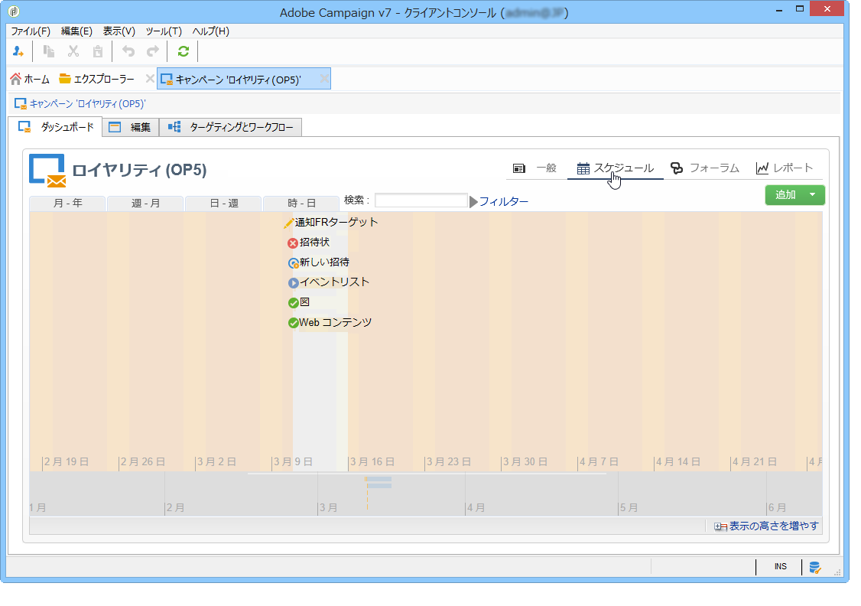Click 表示の高さを増やす link
The image size is (861, 606).
[774, 526]
